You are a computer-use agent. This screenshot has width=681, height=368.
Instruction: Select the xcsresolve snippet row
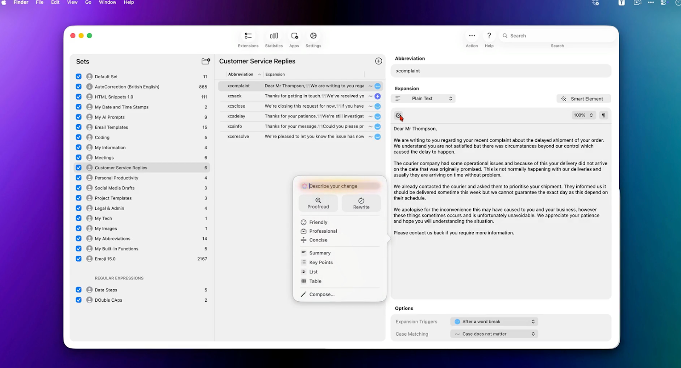tap(300, 137)
